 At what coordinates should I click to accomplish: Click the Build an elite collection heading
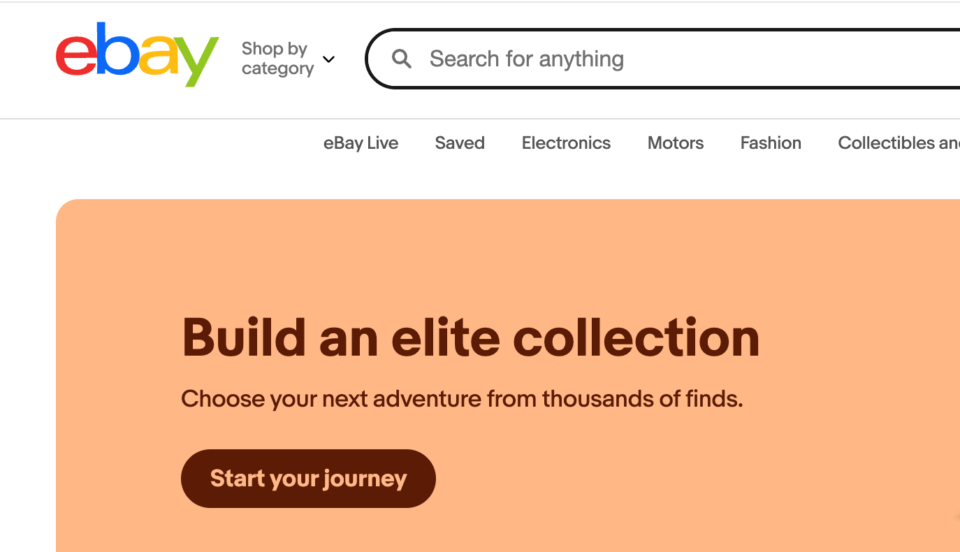[470, 337]
